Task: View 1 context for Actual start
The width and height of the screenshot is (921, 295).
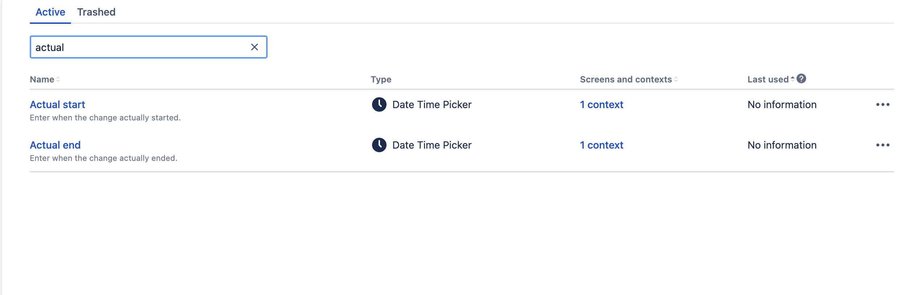Action: pyautogui.click(x=602, y=104)
